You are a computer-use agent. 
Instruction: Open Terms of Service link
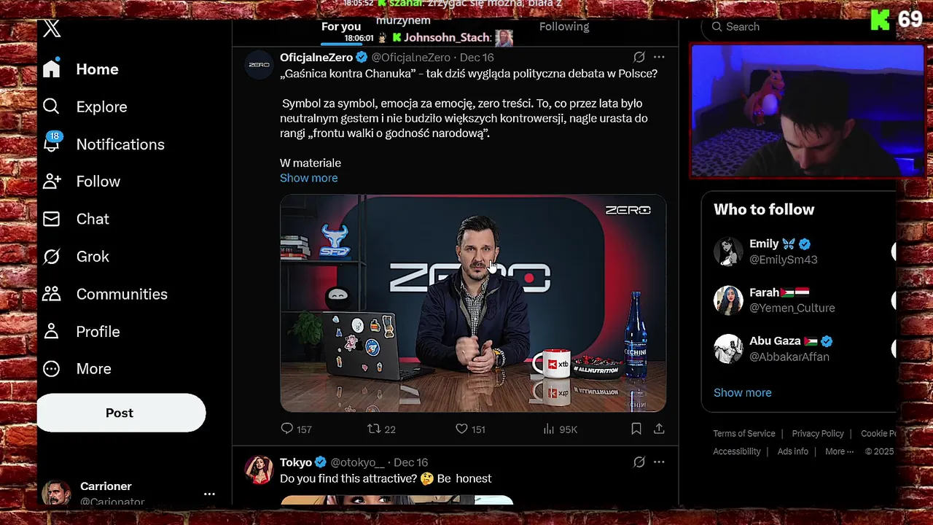coord(743,433)
